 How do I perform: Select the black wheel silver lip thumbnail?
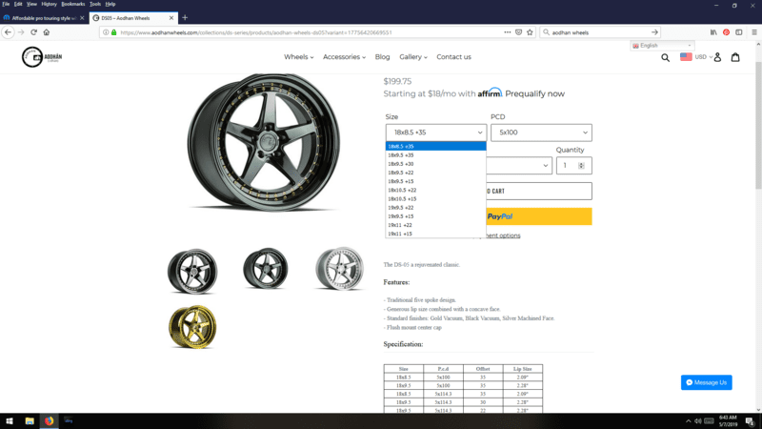click(192, 271)
